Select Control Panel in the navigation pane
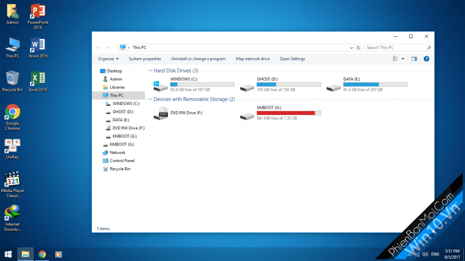 point(119,160)
